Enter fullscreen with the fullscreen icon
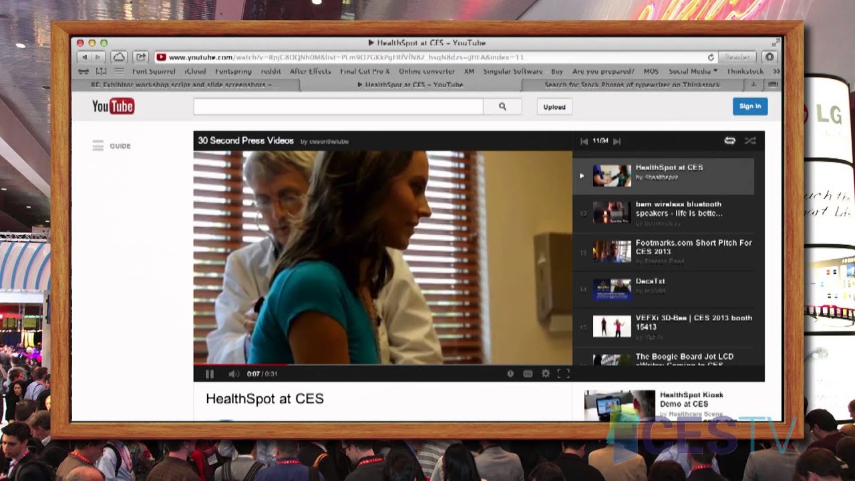Image resolution: width=855 pixels, height=481 pixels. tap(563, 374)
